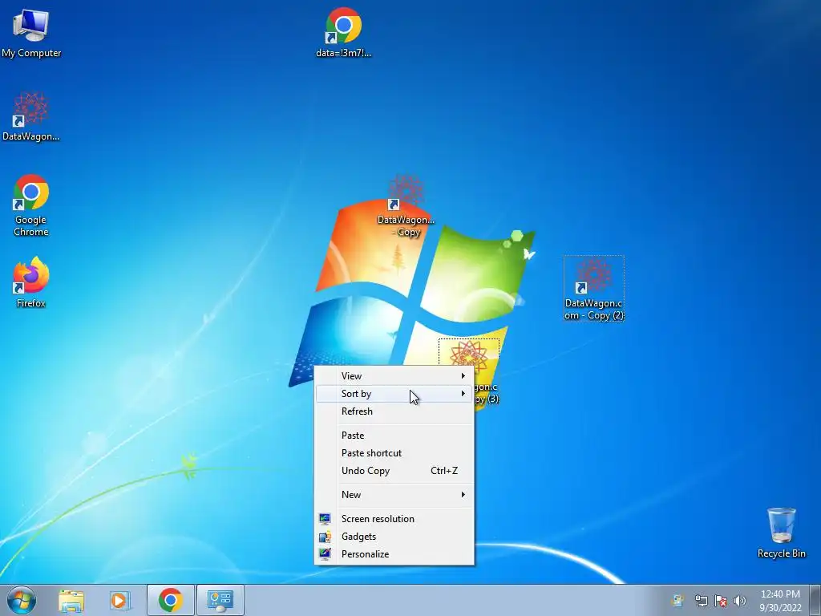Select the Google Chrome desktop shortcut

click(31, 205)
